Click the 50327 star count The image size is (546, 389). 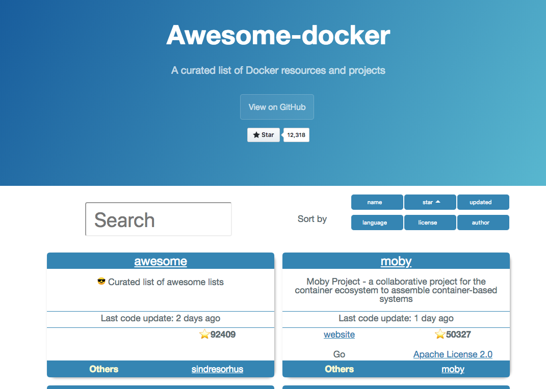click(458, 335)
